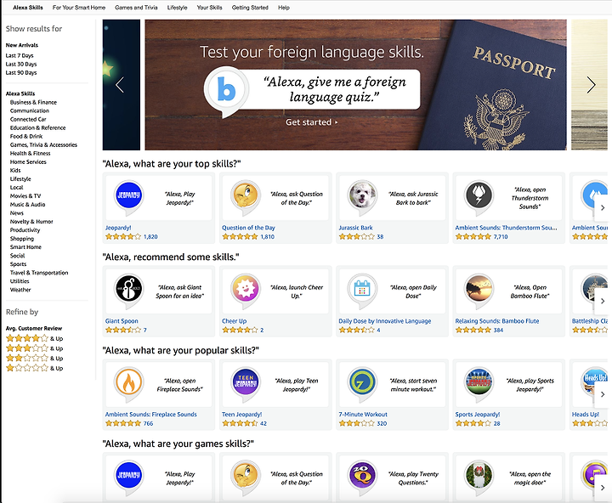Click Get started in the banner
The height and width of the screenshot is (503, 612).
tap(312, 122)
